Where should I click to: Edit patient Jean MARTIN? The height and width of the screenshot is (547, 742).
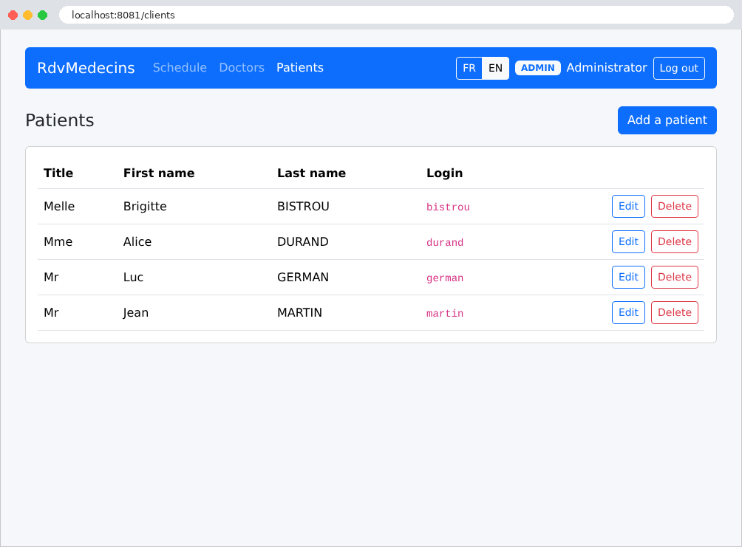coord(628,312)
